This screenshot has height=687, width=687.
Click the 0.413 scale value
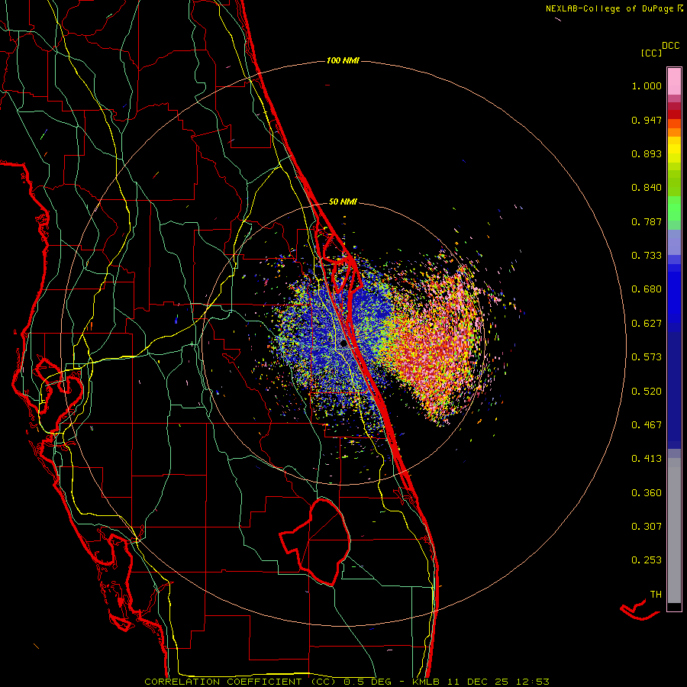tap(647, 459)
